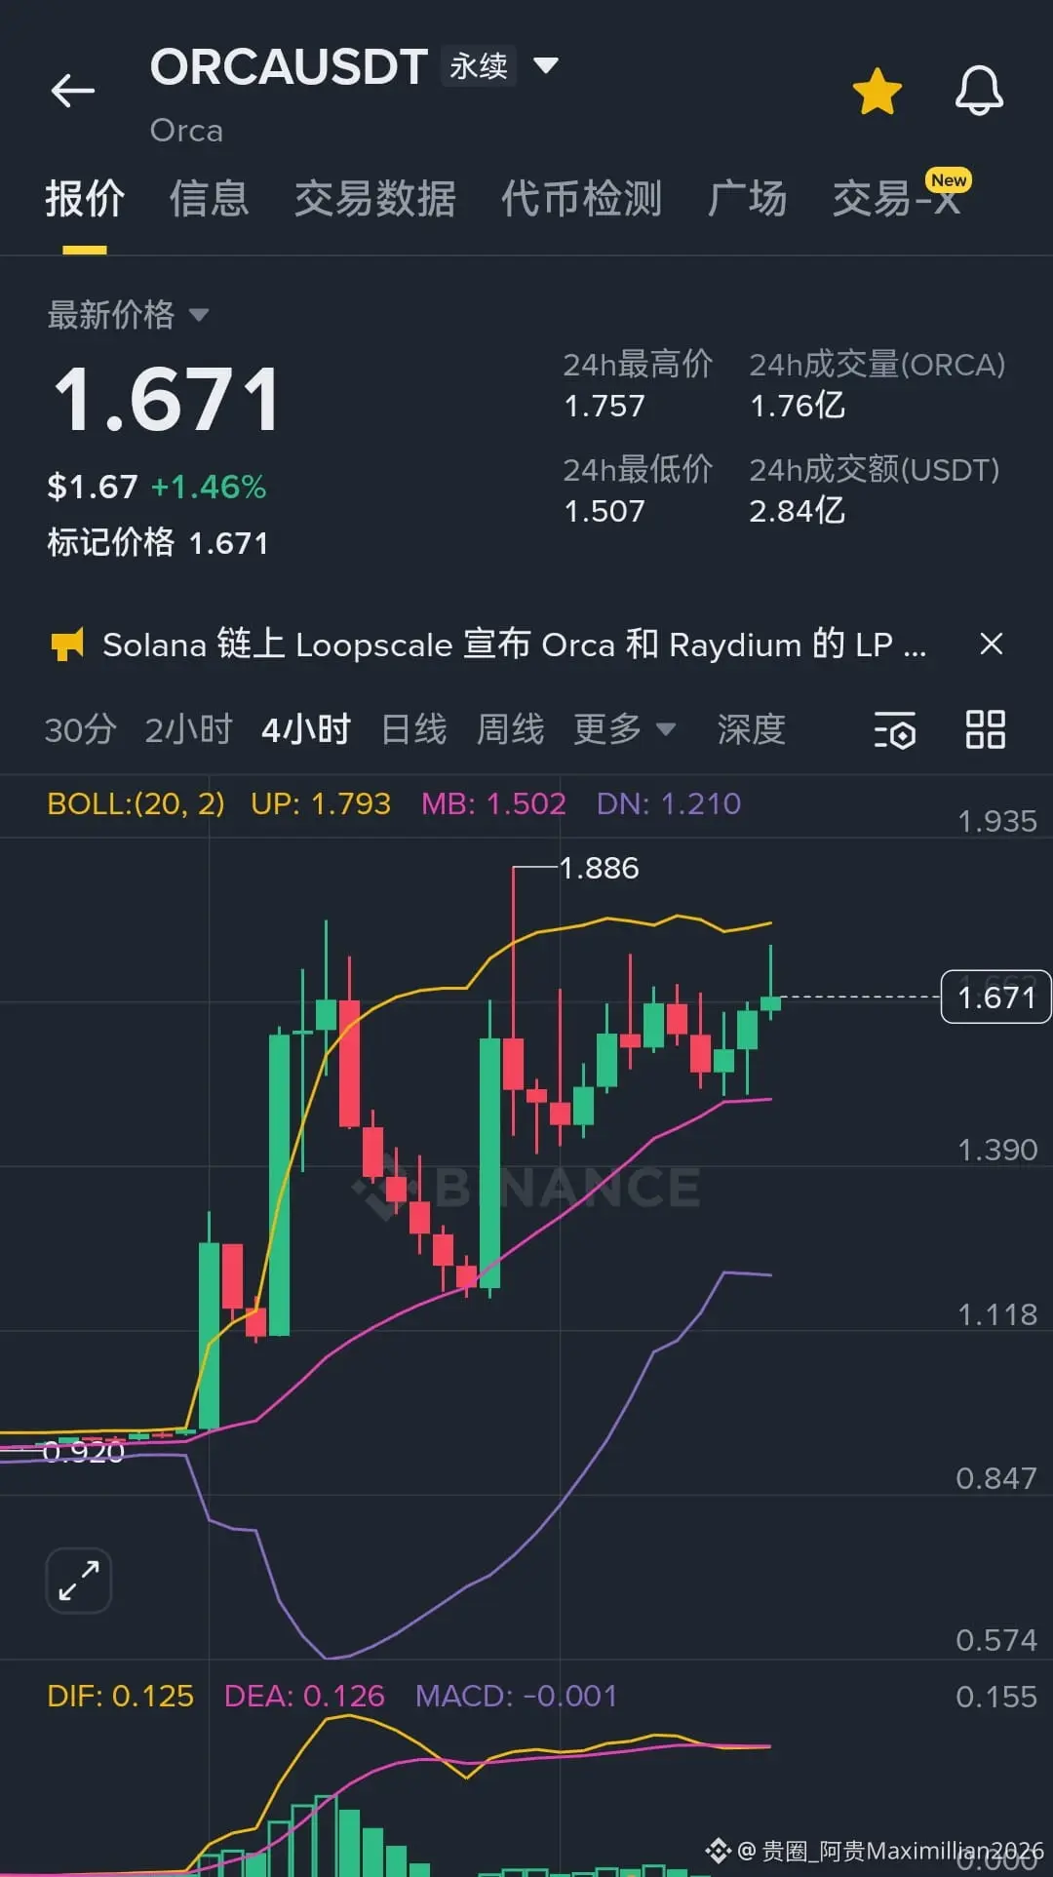This screenshot has width=1053, height=1877.
Task: Open the 交易数据 tab
Action: pyautogui.click(x=375, y=198)
